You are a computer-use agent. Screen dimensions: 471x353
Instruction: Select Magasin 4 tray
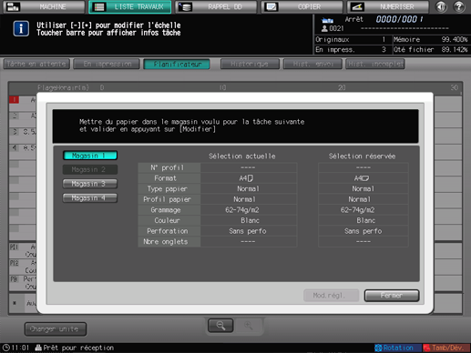(90, 198)
